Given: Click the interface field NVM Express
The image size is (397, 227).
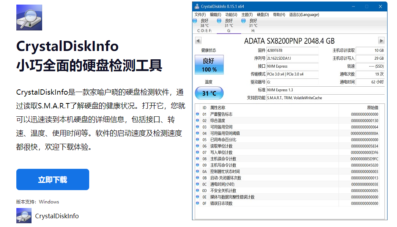Looking at the screenshot, I should [x=292, y=66].
